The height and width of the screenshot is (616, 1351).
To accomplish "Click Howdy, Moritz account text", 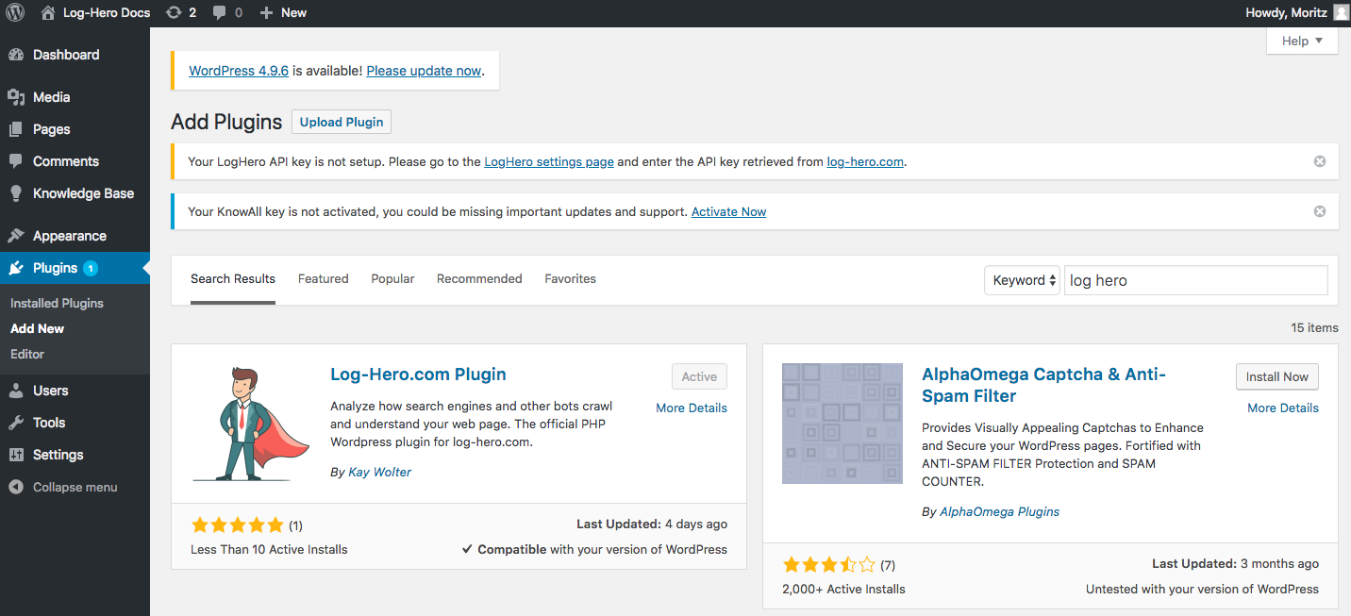I will click(x=1286, y=13).
